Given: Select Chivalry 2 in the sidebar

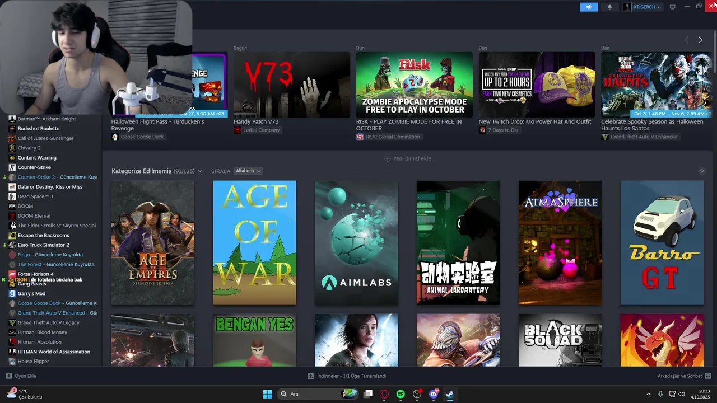Looking at the screenshot, I should pyautogui.click(x=29, y=148).
